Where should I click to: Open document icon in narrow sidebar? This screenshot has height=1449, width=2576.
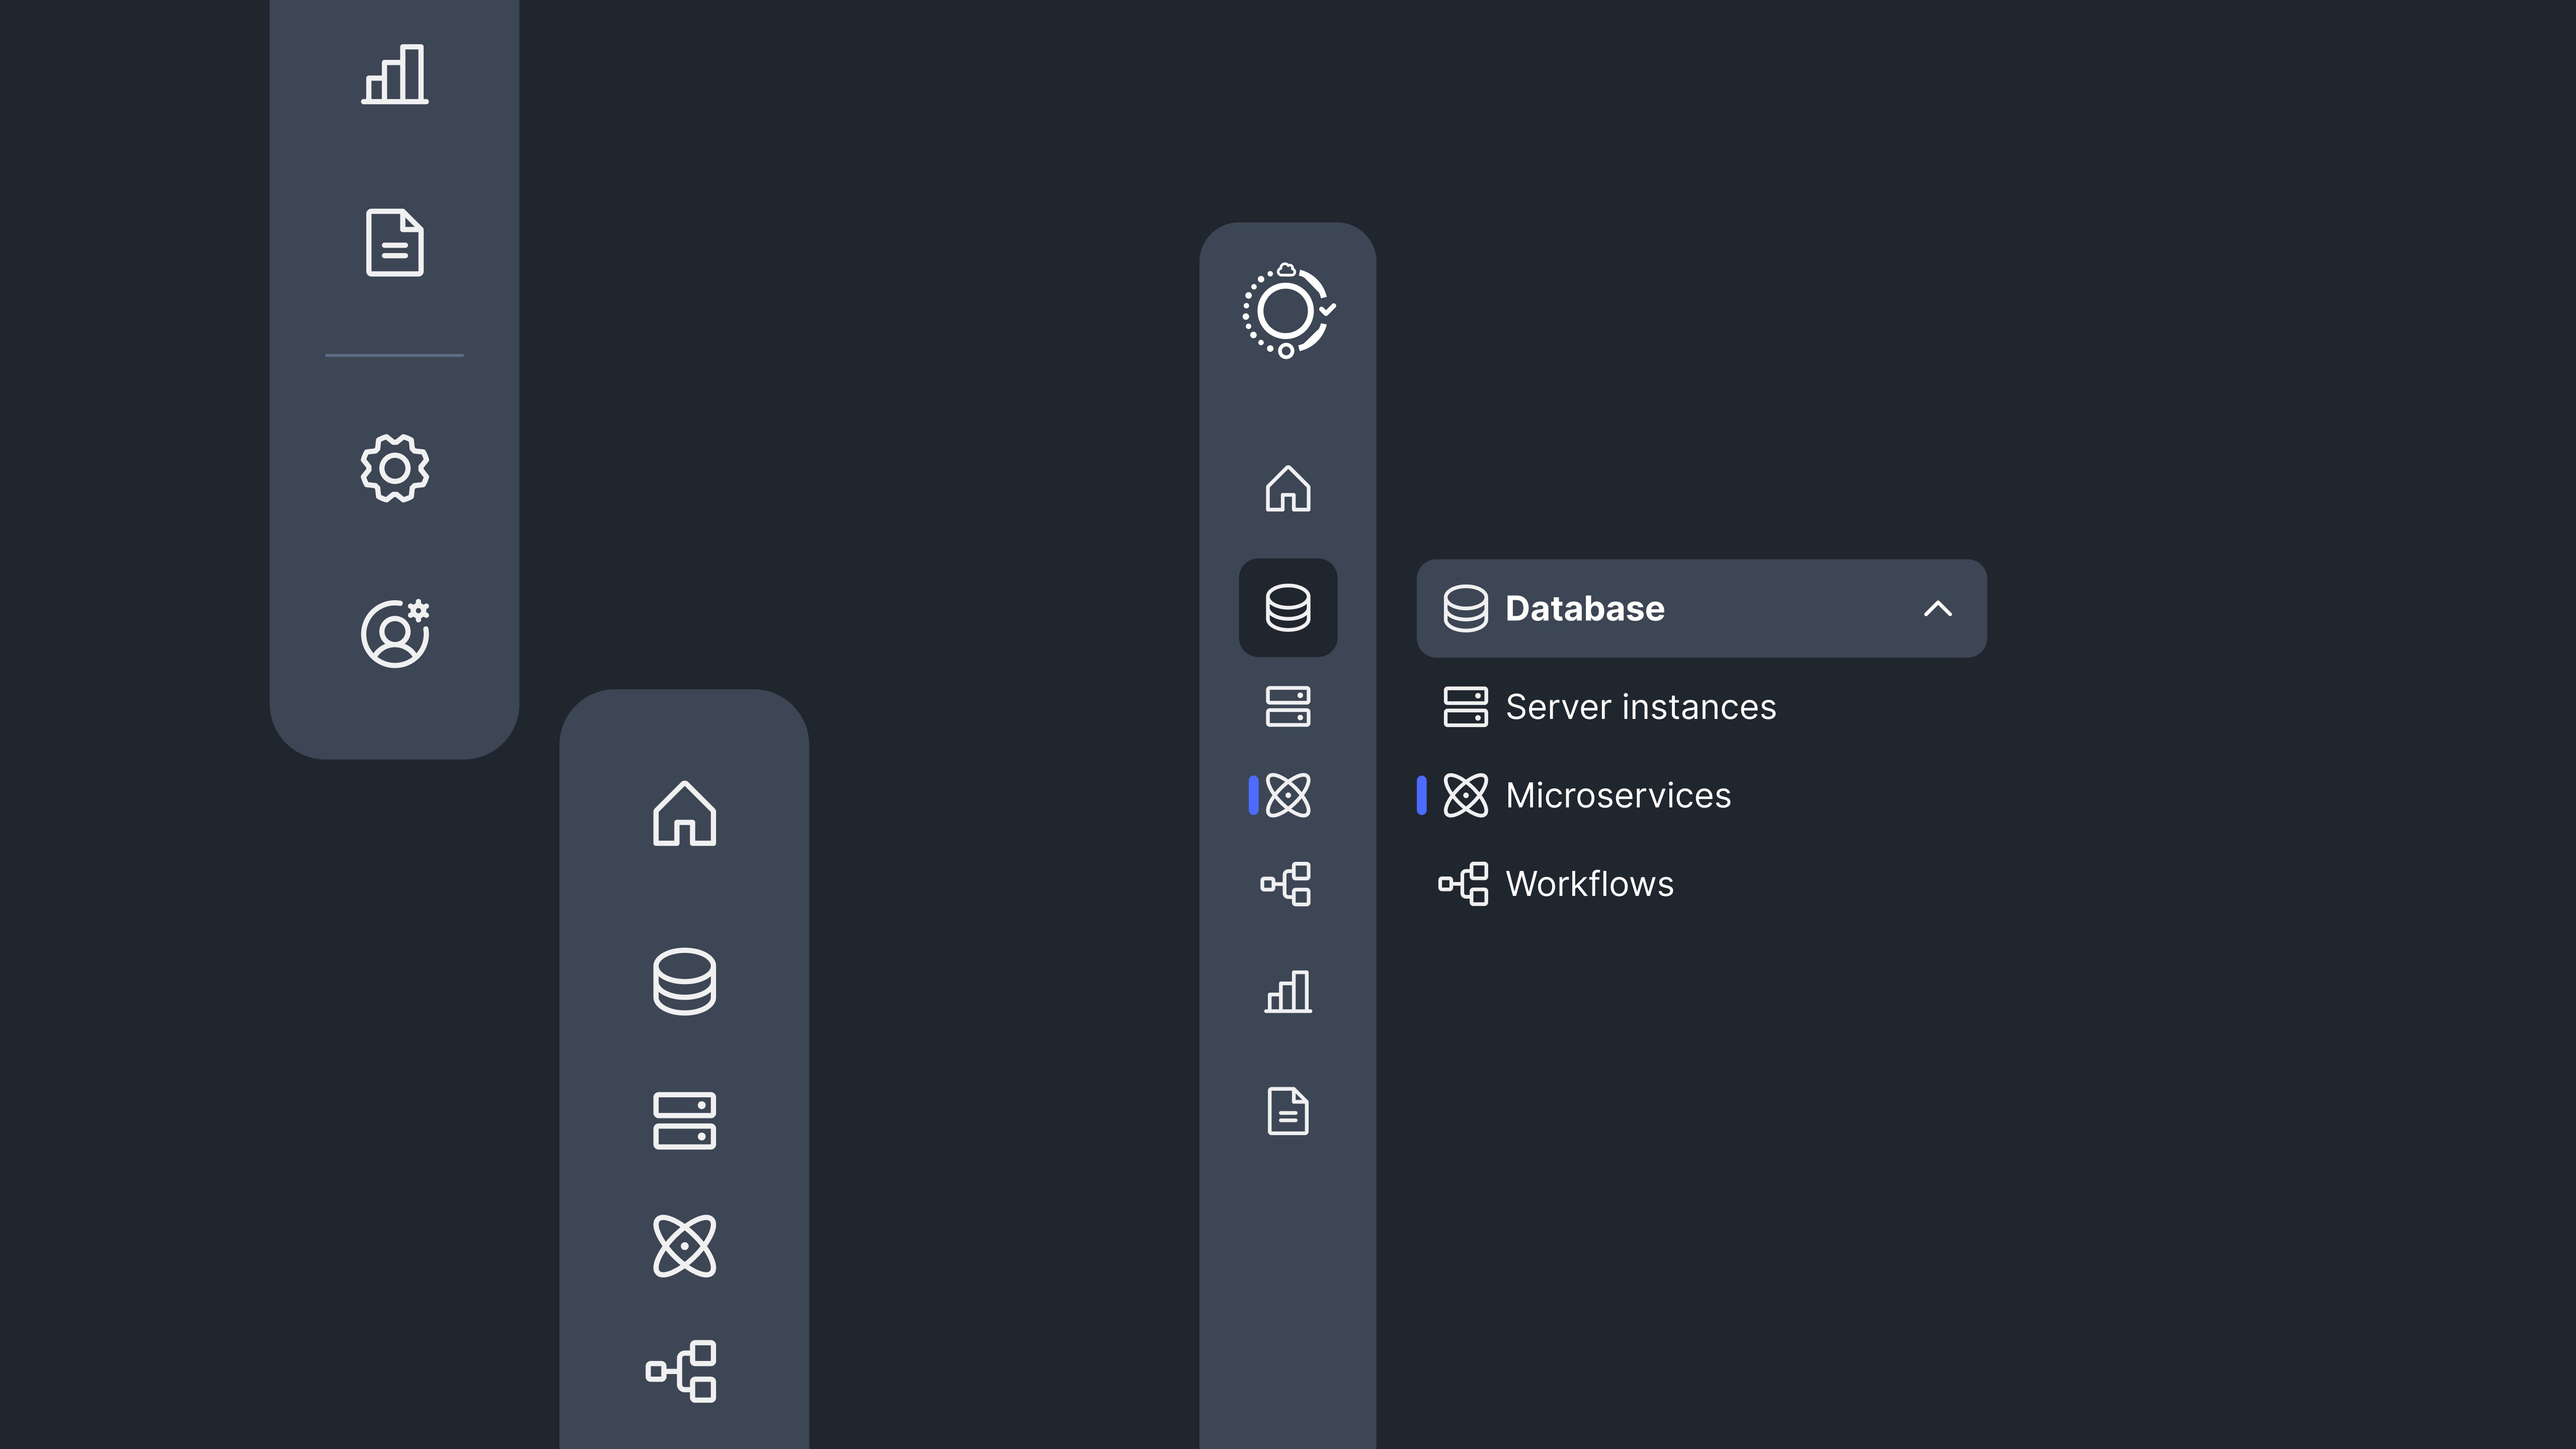[x=1287, y=1111]
